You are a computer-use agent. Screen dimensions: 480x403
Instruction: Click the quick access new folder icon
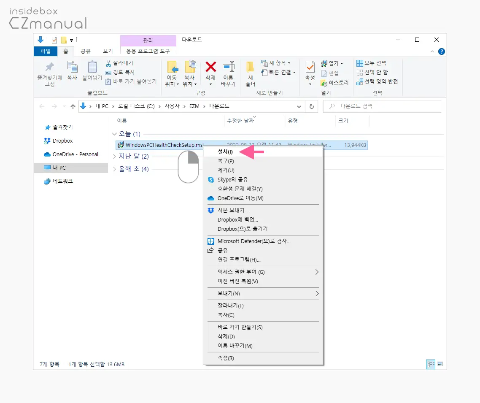pyautogui.click(x=64, y=40)
